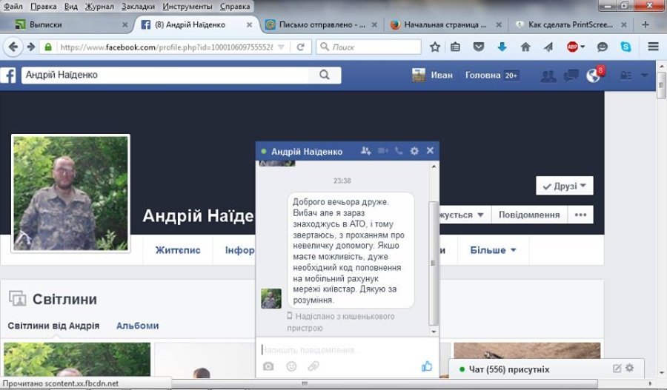667x390 pixels.
Task: Close the Андрій Наіденко chat window
Action: tap(430, 151)
